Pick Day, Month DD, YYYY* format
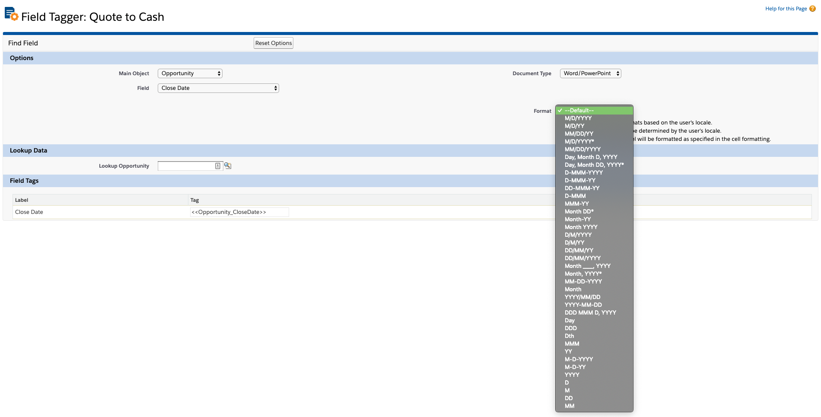 pyautogui.click(x=594, y=165)
